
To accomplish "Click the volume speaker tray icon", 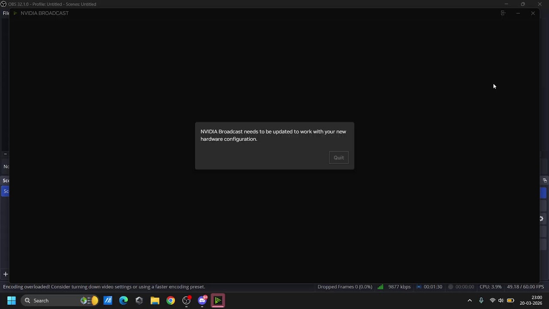I will tap(501, 300).
